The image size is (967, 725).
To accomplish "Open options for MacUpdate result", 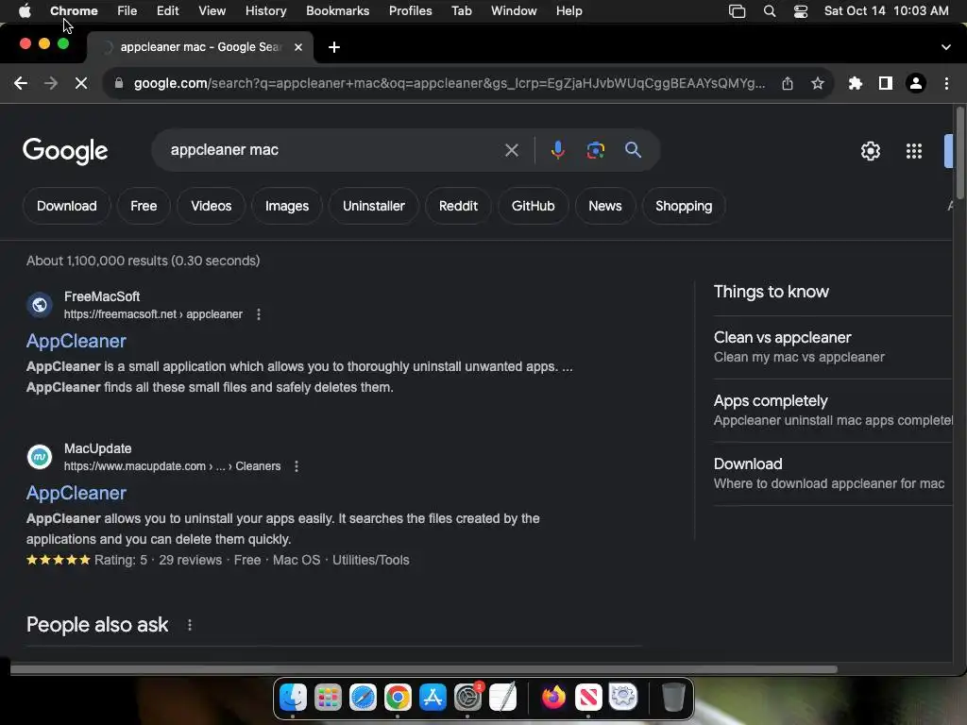I will (296, 466).
